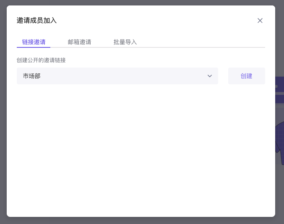The image size is (284, 224).
Task: Switch to the 链接邀请 tab
Action: tap(34, 42)
